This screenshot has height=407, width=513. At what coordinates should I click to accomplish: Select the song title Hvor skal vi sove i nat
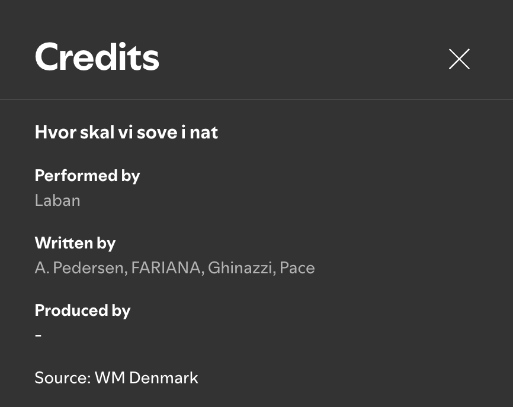pos(126,132)
